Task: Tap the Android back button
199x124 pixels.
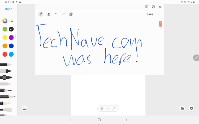Action: pos(127,120)
